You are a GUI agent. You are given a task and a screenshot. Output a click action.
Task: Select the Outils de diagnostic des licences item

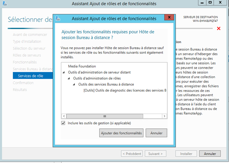(x=124, y=90)
